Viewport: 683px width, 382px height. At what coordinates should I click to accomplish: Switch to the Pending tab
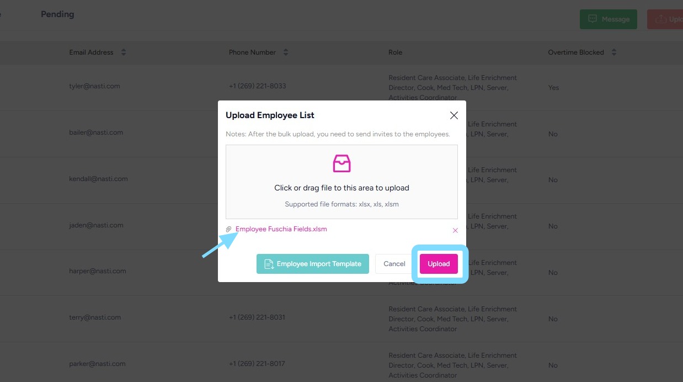click(x=57, y=14)
